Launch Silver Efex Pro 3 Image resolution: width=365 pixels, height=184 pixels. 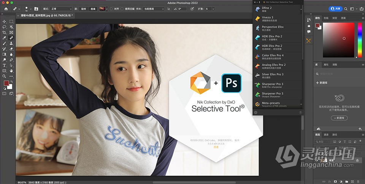(x=277, y=76)
